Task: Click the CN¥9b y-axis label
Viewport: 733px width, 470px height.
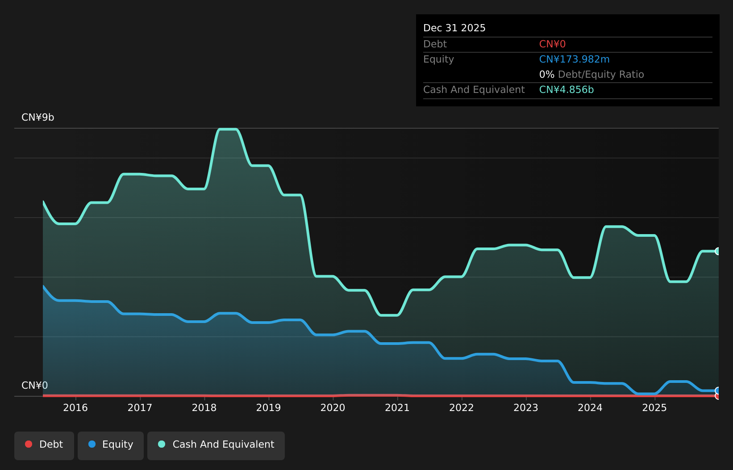Action: coord(38,117)
